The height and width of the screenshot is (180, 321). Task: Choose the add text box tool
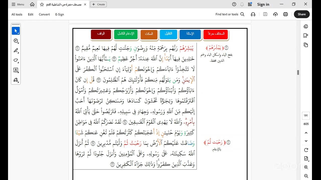pyautogui.click(x=16, y=70)
